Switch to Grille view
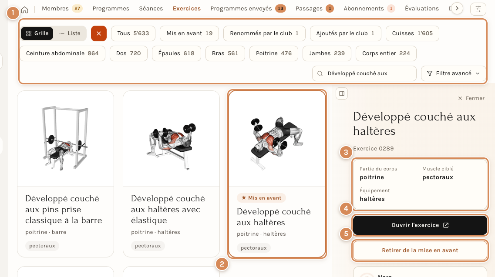 tap(37, 33)
